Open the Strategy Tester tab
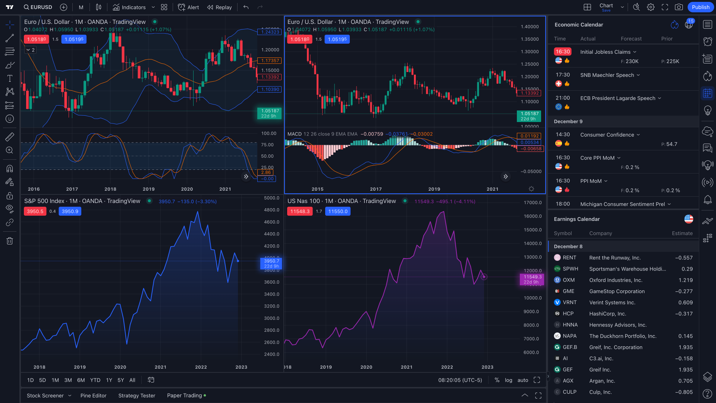Screen dimensions: 716x403 click(136, 395)
